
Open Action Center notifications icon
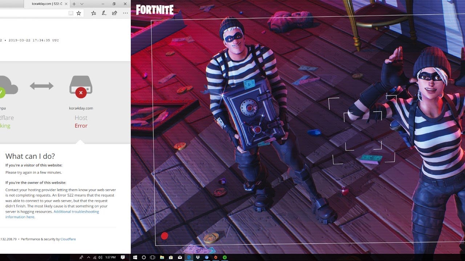(x=123, y=257)
